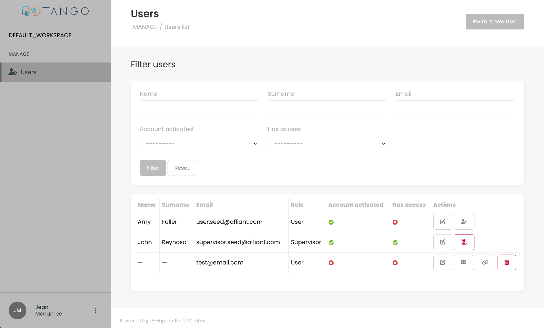Select the Users icon in the sidebar

[12, 72]
